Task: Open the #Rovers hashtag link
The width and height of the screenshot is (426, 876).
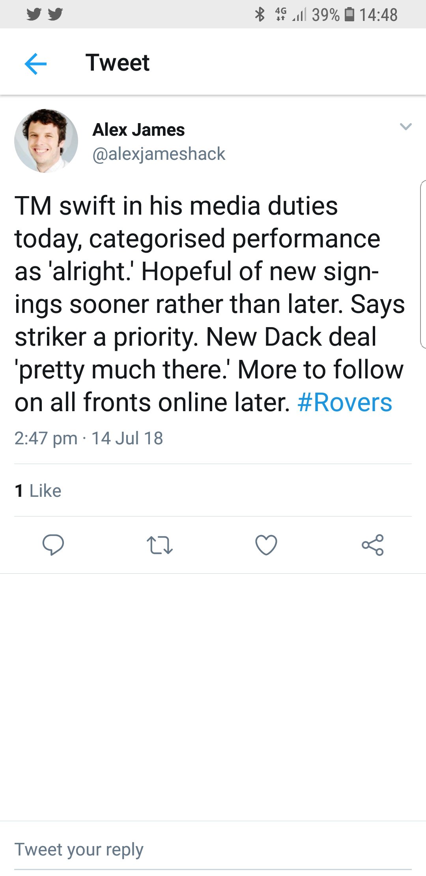Action: pyautogui.click(x=345, y=402)
